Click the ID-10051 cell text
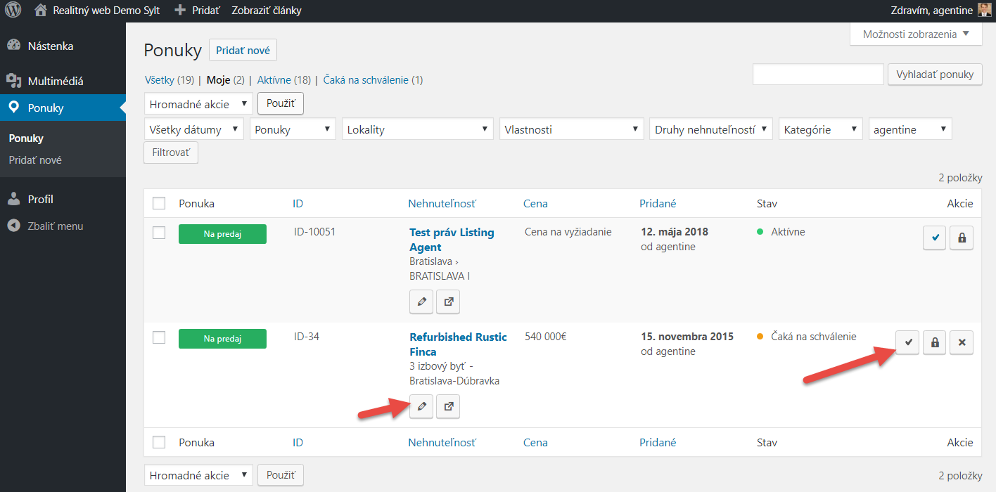The image size is (996, 492). point(314,232)
